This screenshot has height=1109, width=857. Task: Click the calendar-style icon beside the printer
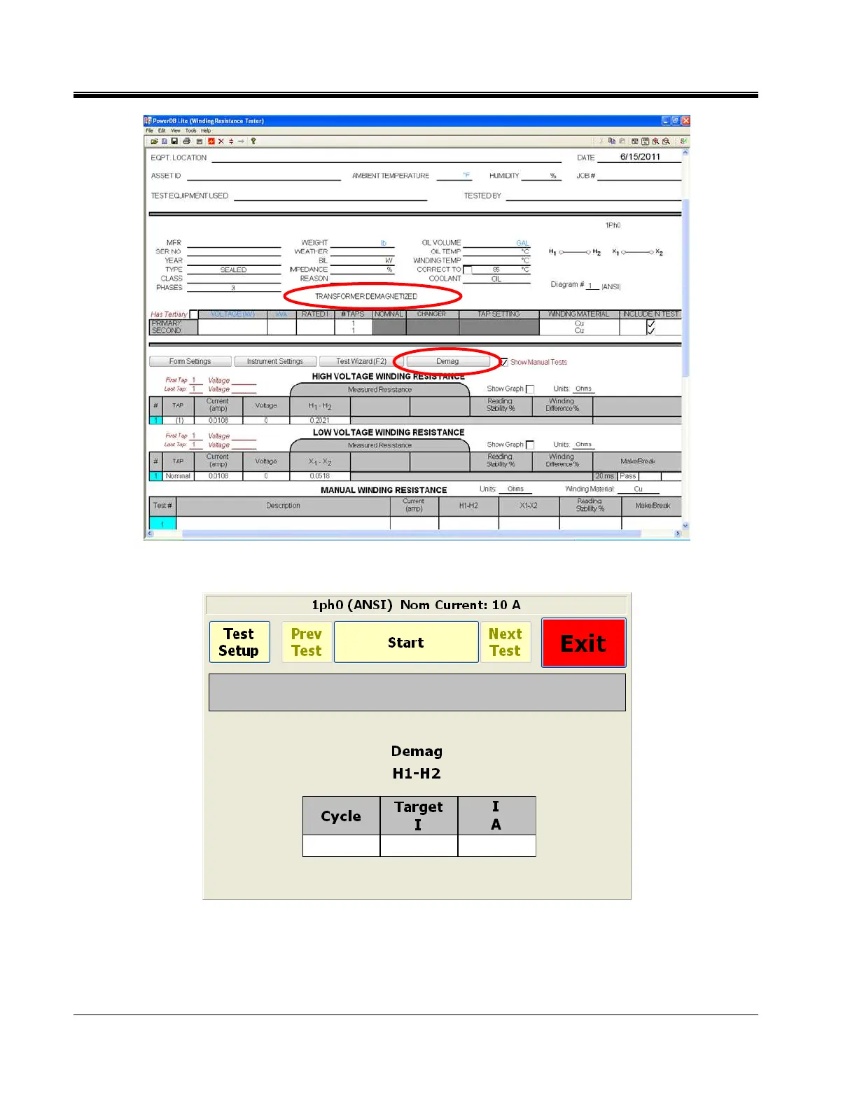point(200,141)
